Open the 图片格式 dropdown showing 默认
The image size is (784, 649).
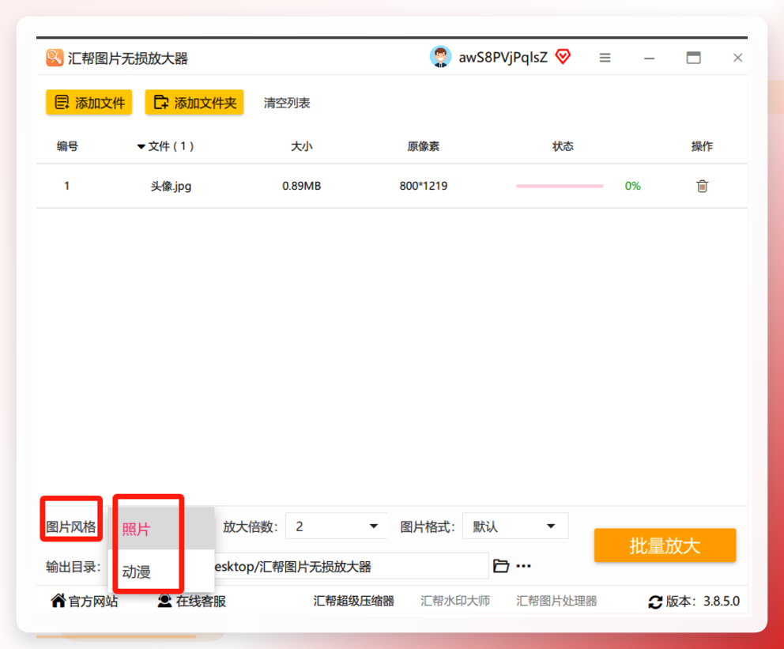tap(515, 526)
